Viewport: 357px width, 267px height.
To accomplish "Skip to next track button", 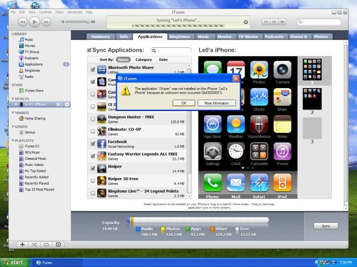I will [x=46, y=22].
